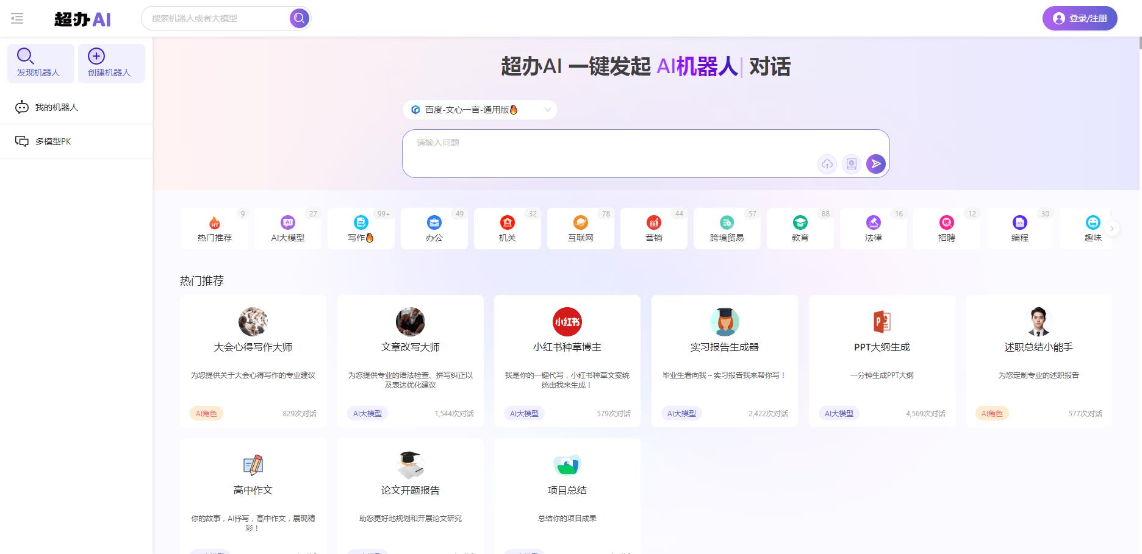Open 我的机器人 from the sidebar
The width and height of the screenshot is (1142, 554).
pyautogui.click(x=51, y=107)
